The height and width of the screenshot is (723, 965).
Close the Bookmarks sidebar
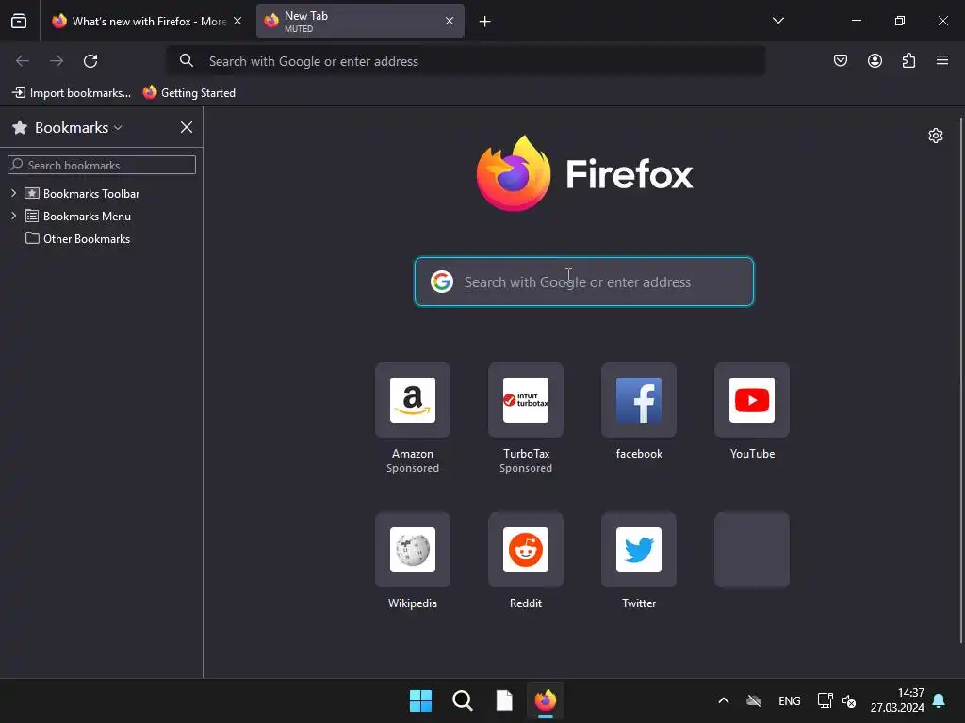[x=187, y=127]
